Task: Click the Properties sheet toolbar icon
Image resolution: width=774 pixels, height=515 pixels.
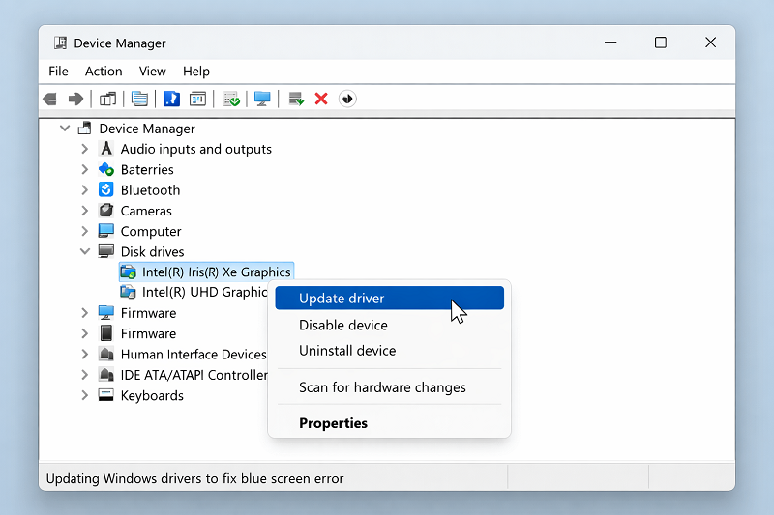Action: [x=139, y=100]
